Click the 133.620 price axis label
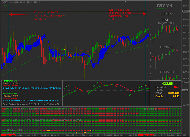This screenshot has height=137, width=190. 186,72
